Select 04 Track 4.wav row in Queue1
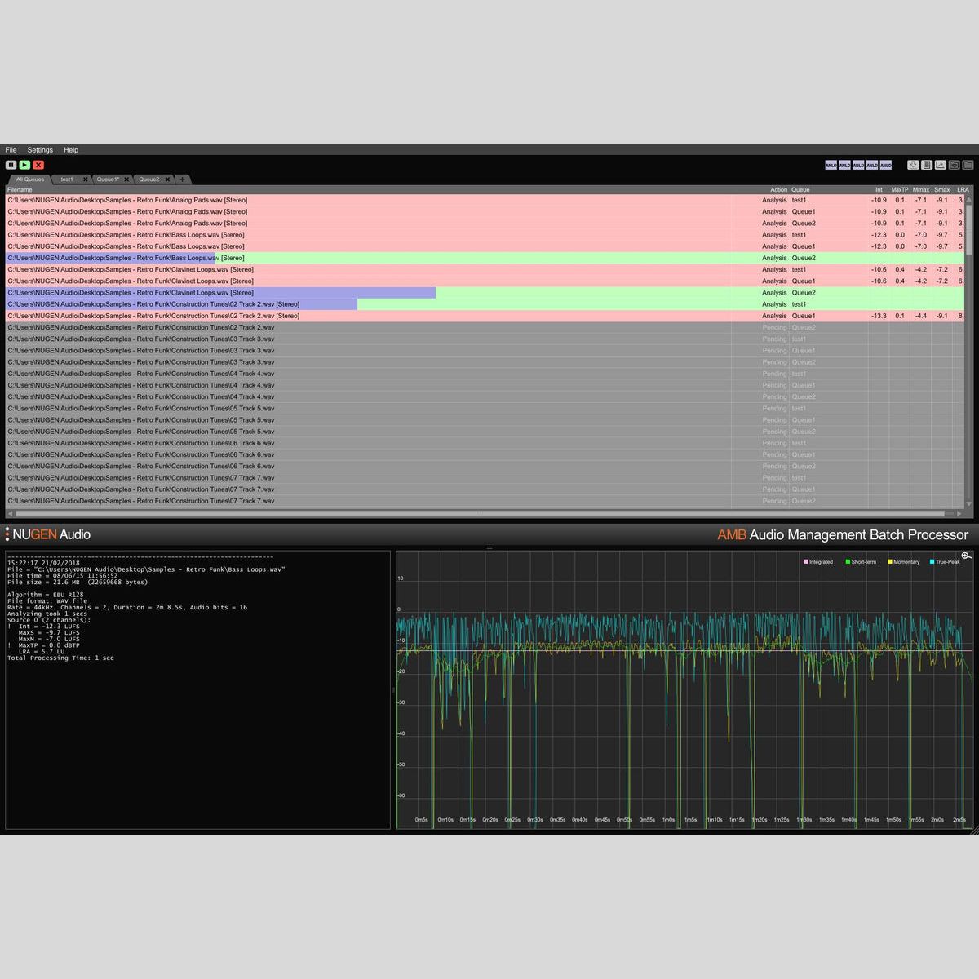 (485, 385)
